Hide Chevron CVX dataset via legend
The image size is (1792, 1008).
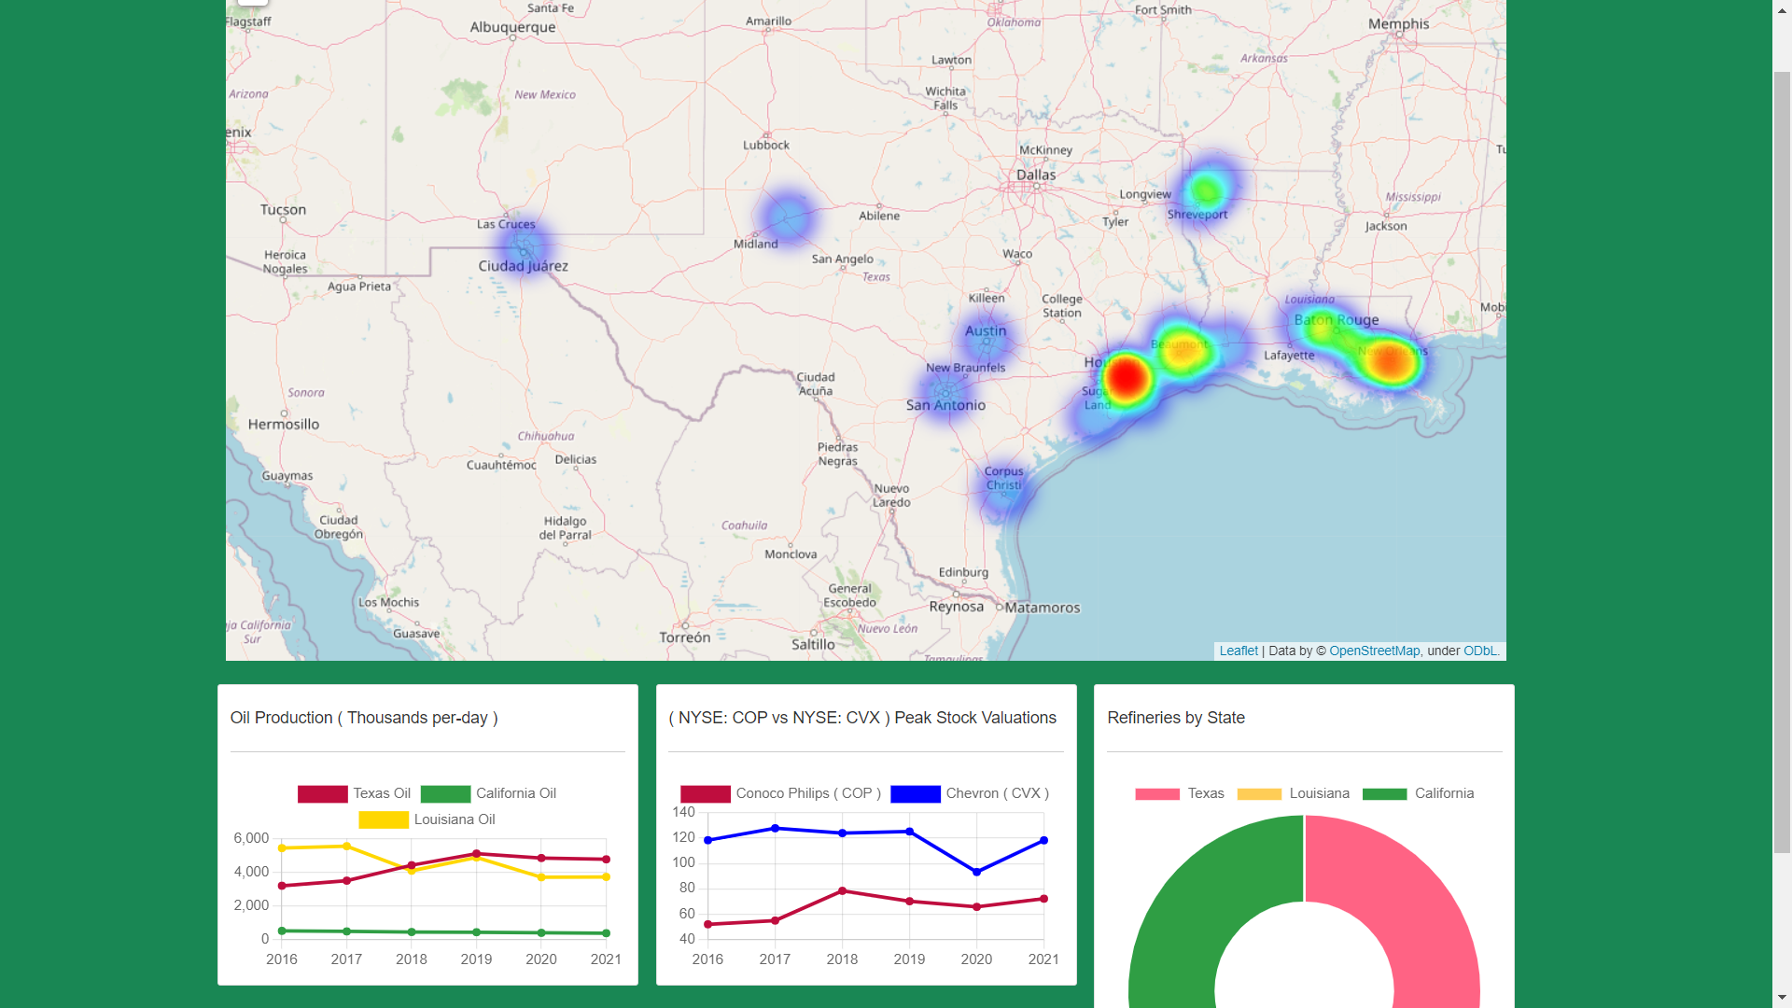(915, 793)
